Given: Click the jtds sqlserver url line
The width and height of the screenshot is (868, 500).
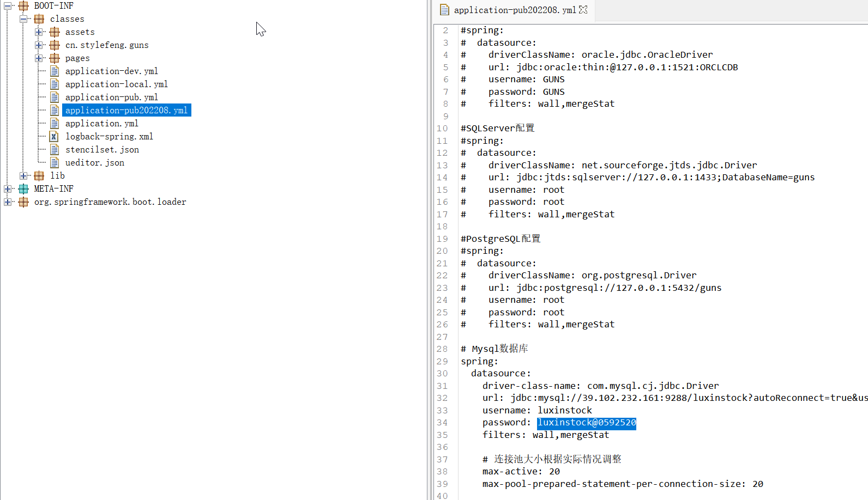Looking at the screenshot, I should click(x=638, y=178).
